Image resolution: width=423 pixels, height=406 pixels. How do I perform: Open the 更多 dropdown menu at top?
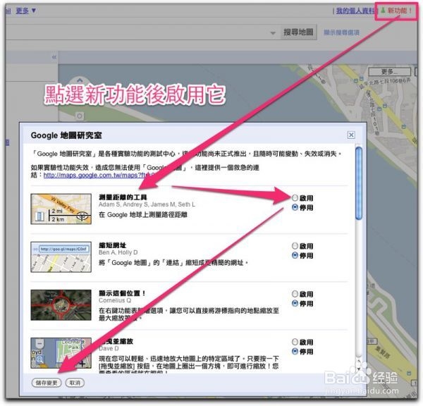point(26,11)
